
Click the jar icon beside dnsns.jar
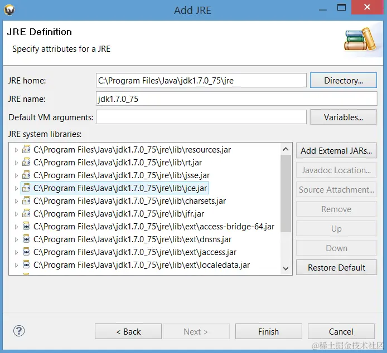tap(26, 239)
